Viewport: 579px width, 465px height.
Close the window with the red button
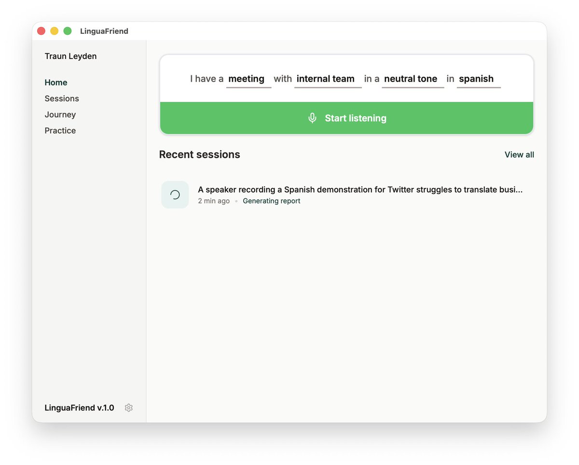41,31
